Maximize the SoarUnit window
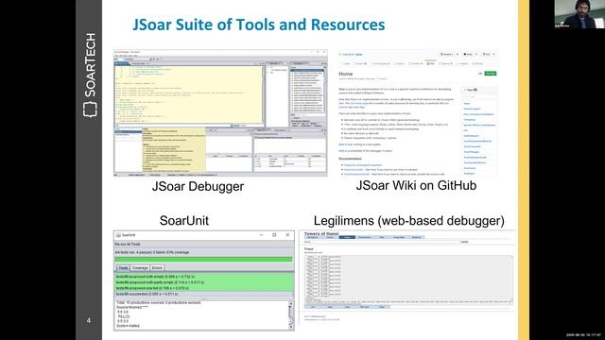Screen dimensions: 605x340 [x=274, y=235]
